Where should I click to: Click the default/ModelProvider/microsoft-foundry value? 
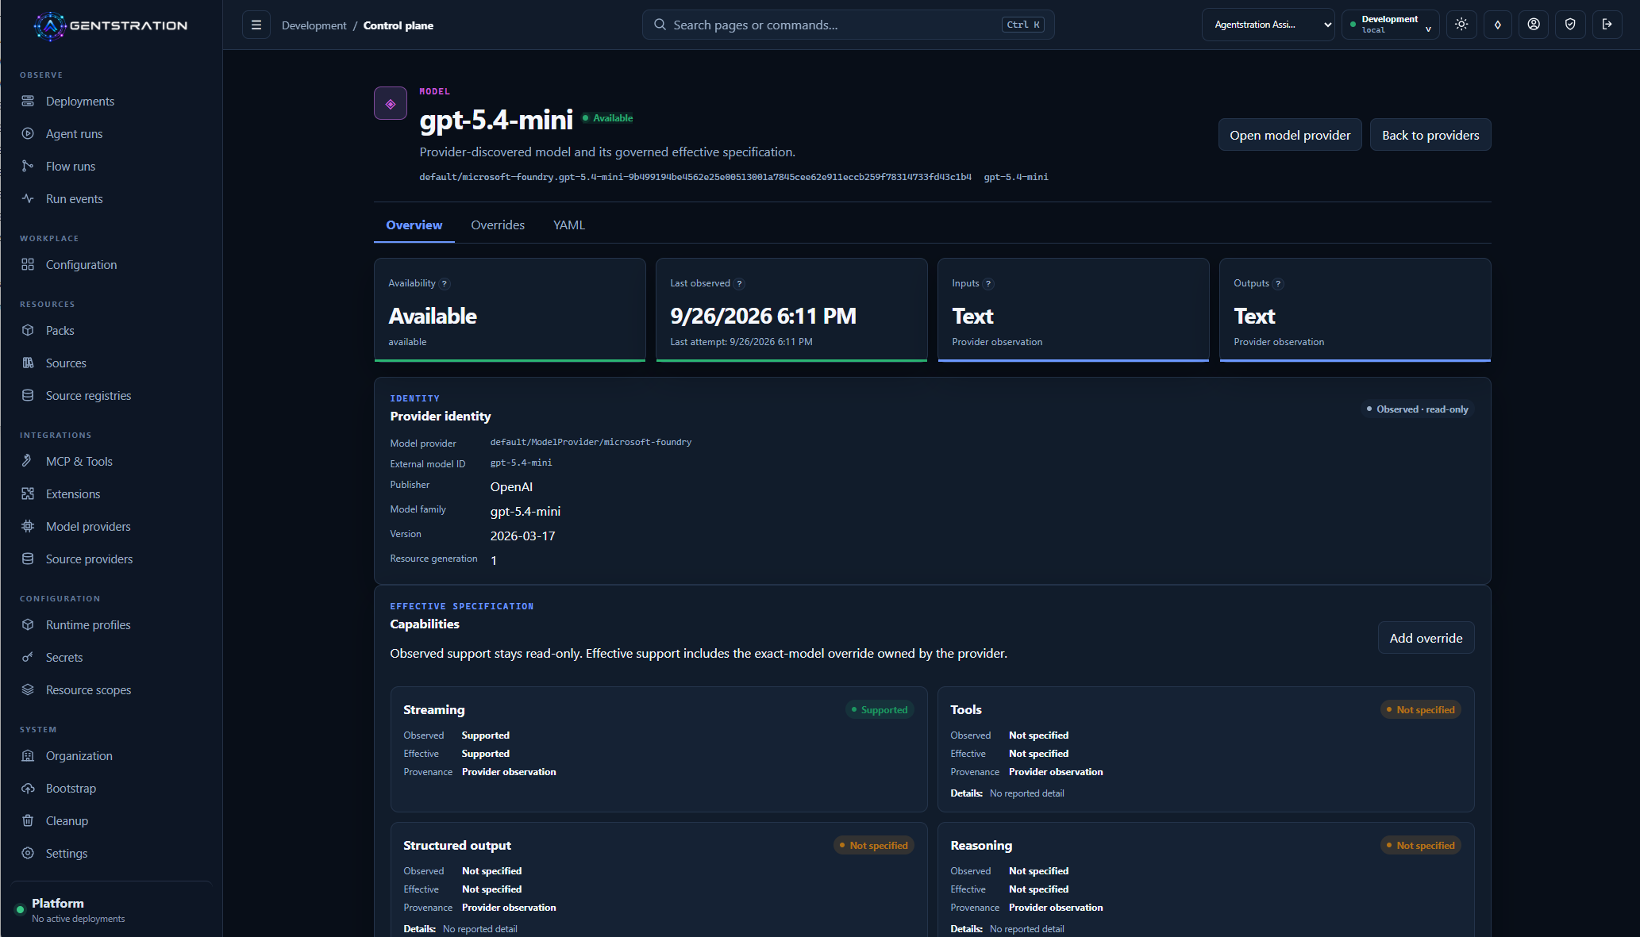(x=591, y=442)
